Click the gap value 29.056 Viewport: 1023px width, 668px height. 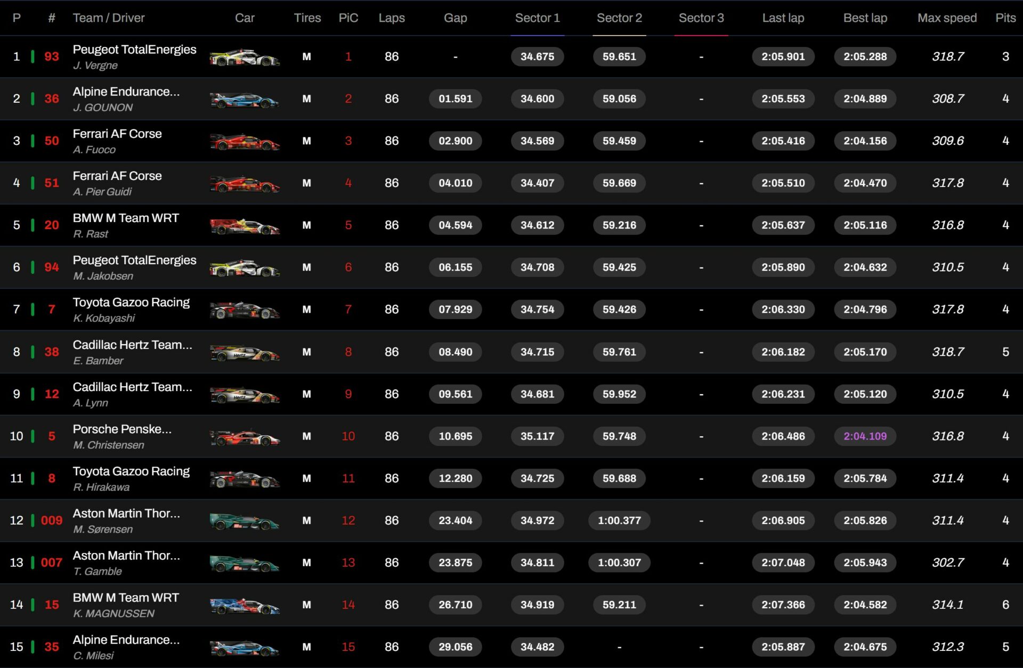(x=455, y=647)
